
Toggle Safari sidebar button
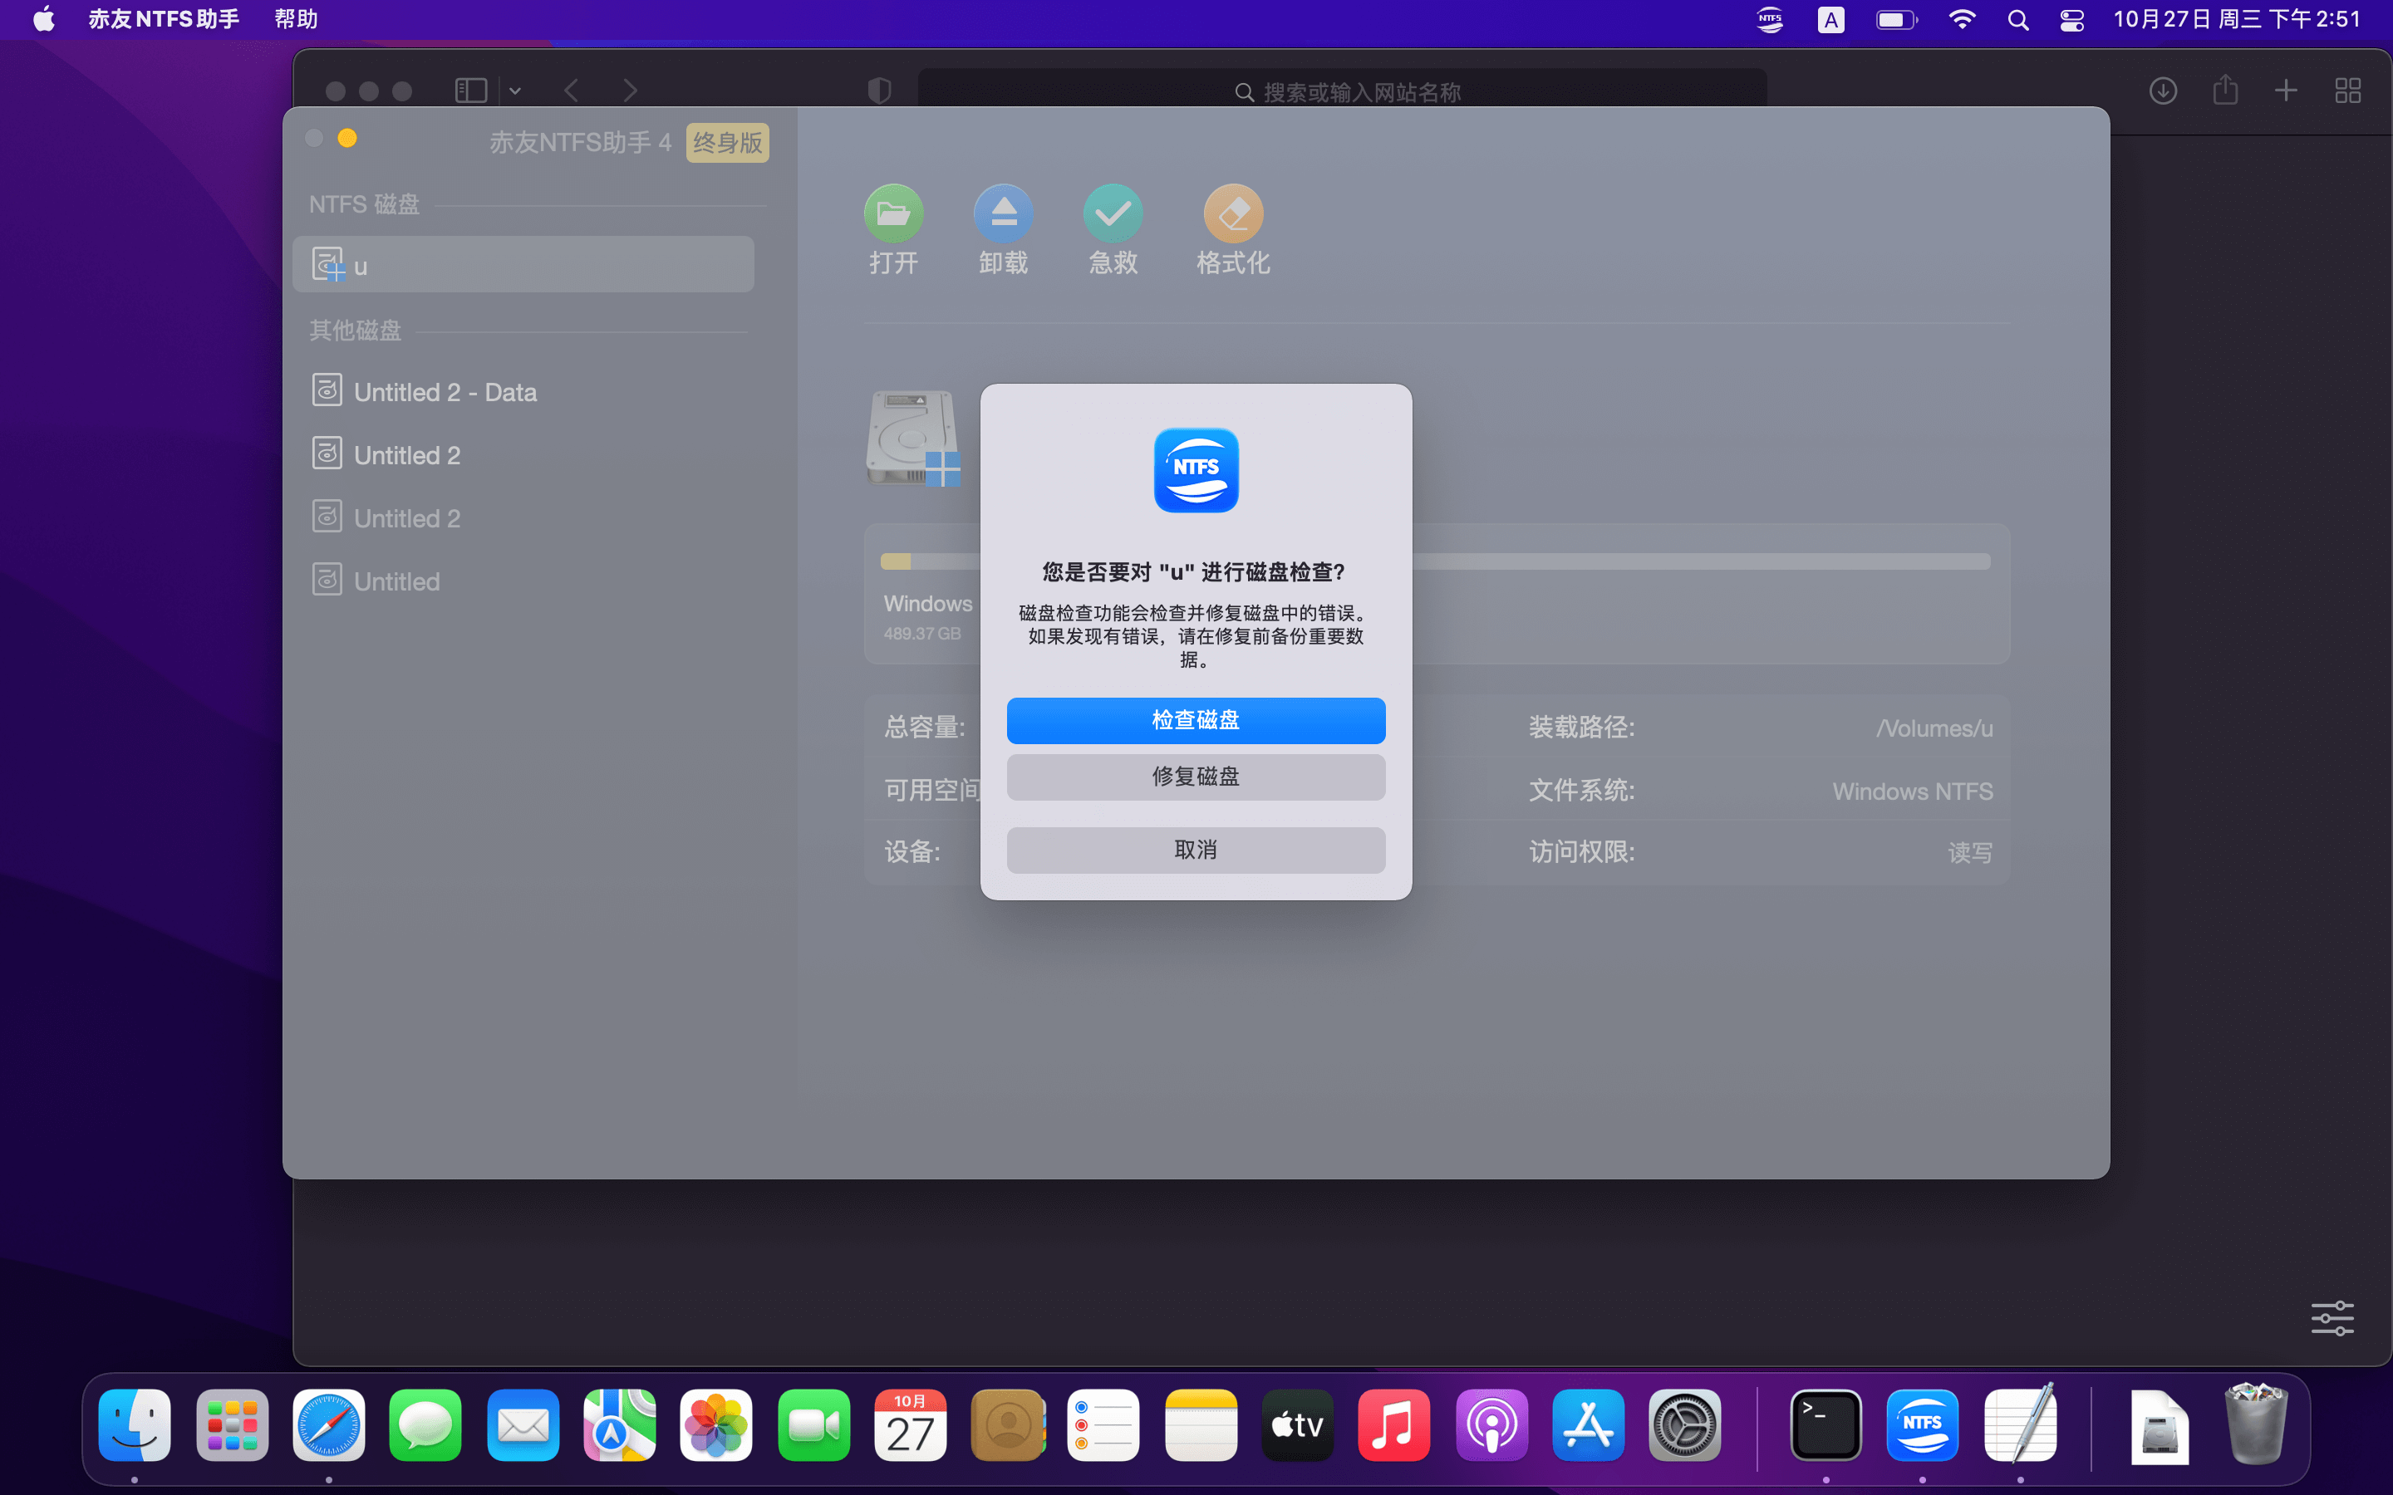click(470, 91)
